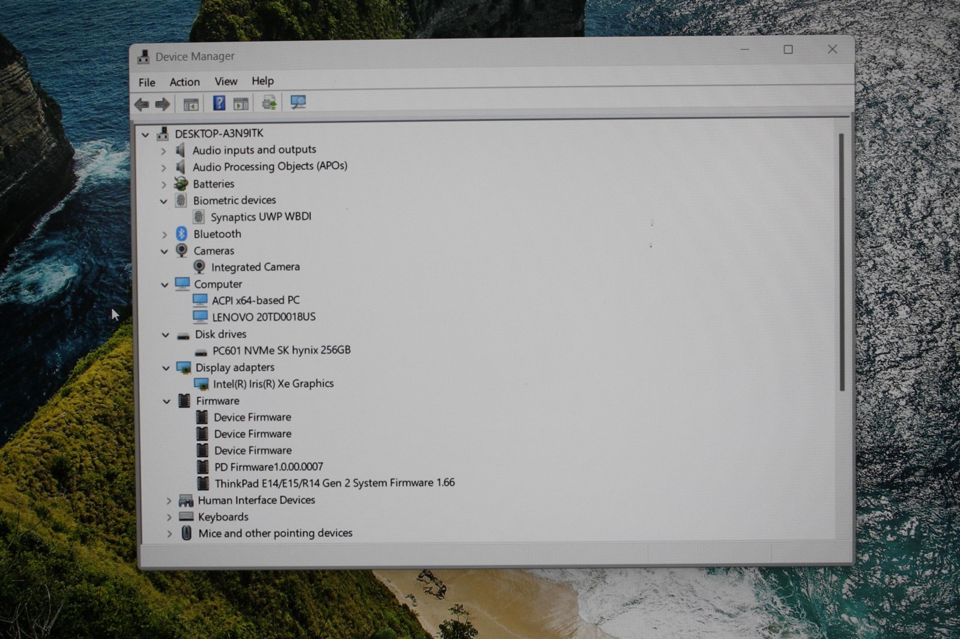
Task: Collapse the Cameras category
Action: (x=165, y=252)
